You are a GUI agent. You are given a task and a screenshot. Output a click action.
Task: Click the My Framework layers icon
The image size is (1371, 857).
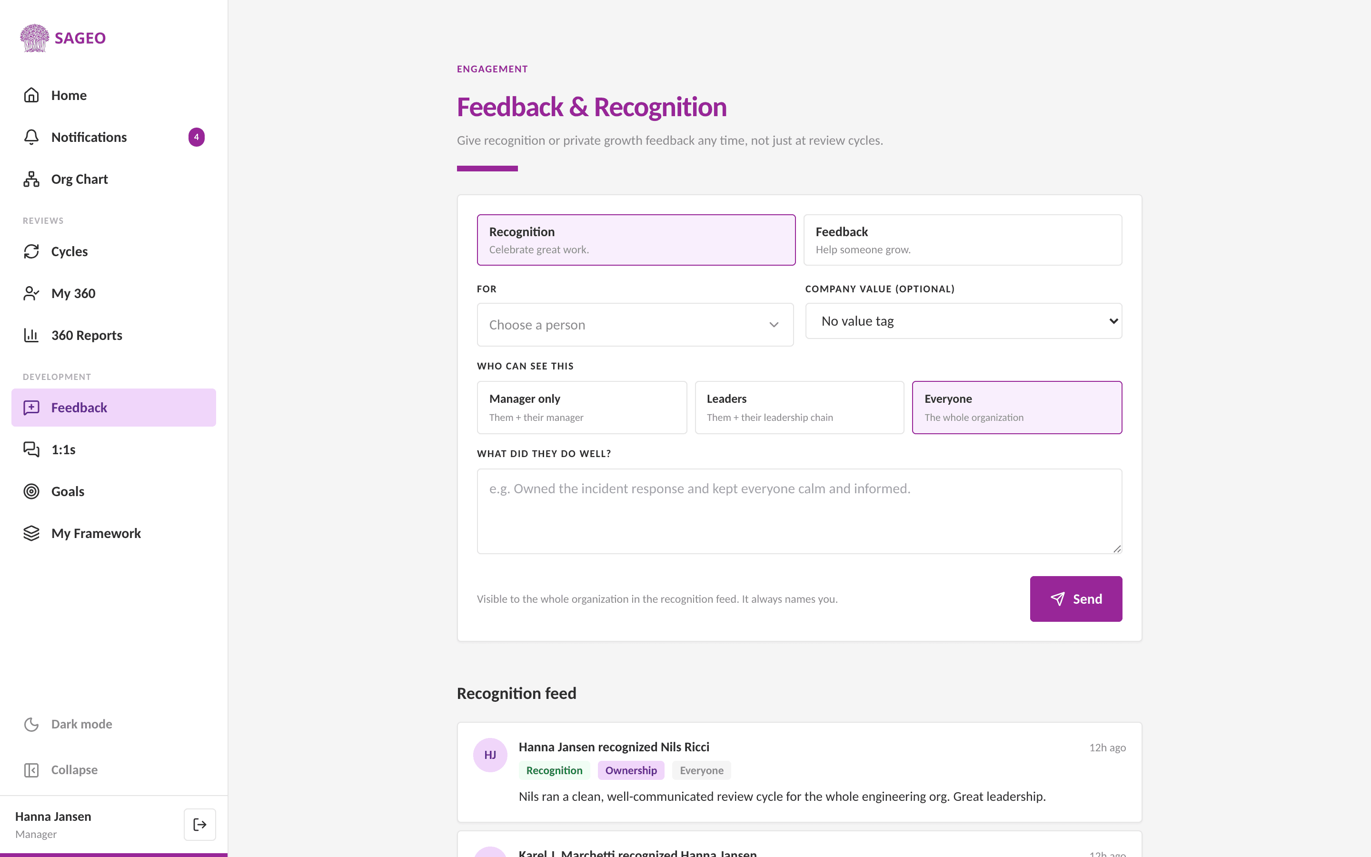coord(31,533)
